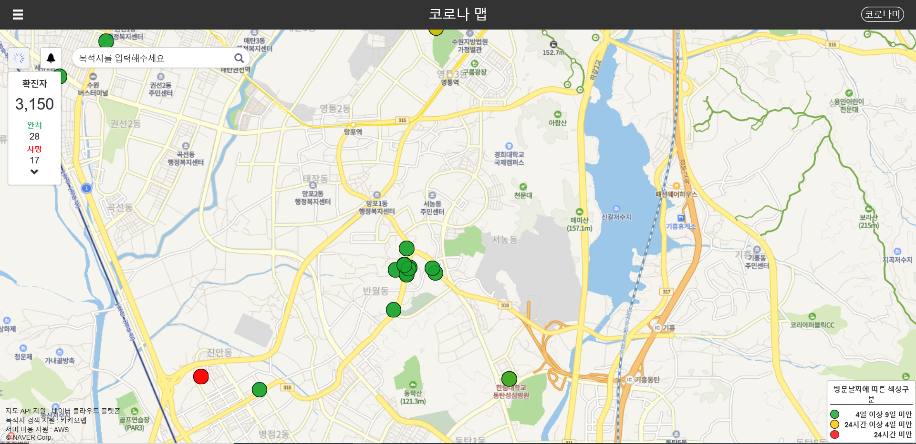
Task: Click the 골프연습장 PAR3 icon
Action: pyautogui.click(x=135, y=411)
